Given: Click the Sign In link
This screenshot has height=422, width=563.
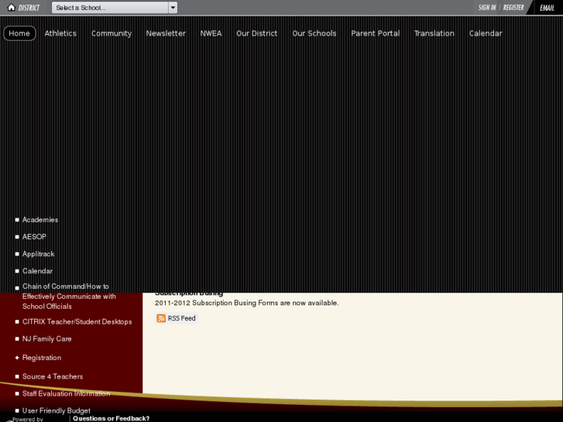Looking at the screenshot, I should click(487, 8).
